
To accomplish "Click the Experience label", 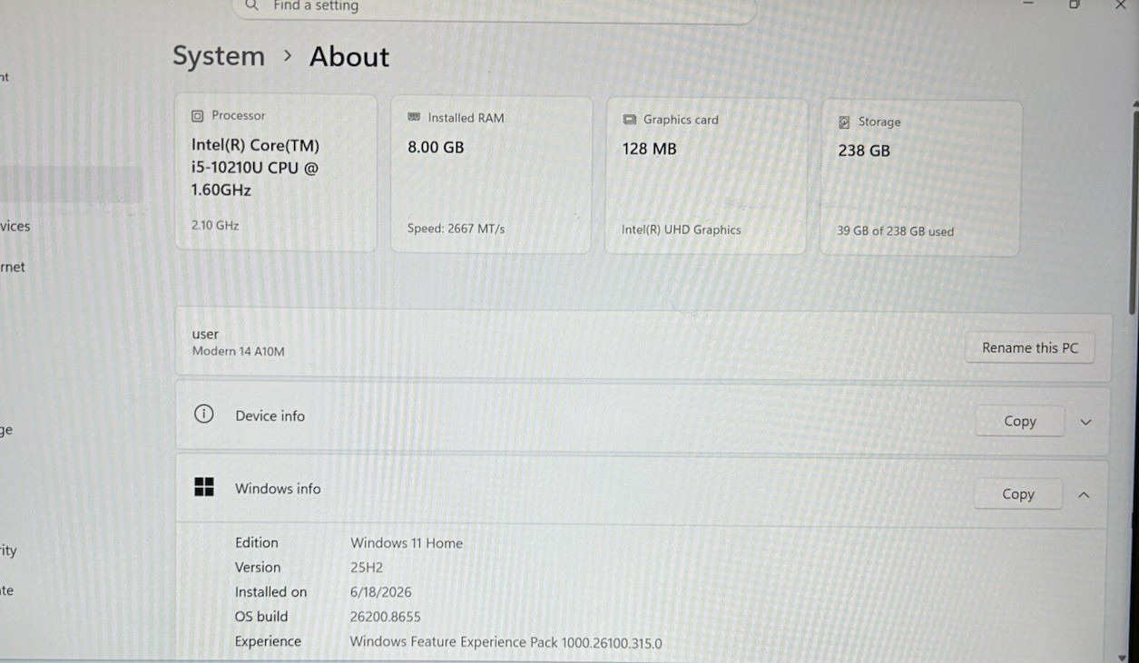I will click(268, 641).
